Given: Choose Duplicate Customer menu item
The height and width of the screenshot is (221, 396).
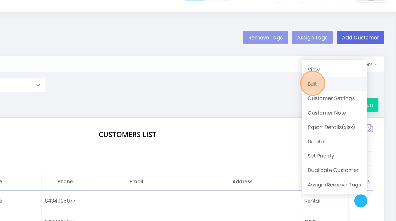Looking at the screenshot, I should click(x=333, y=170).
